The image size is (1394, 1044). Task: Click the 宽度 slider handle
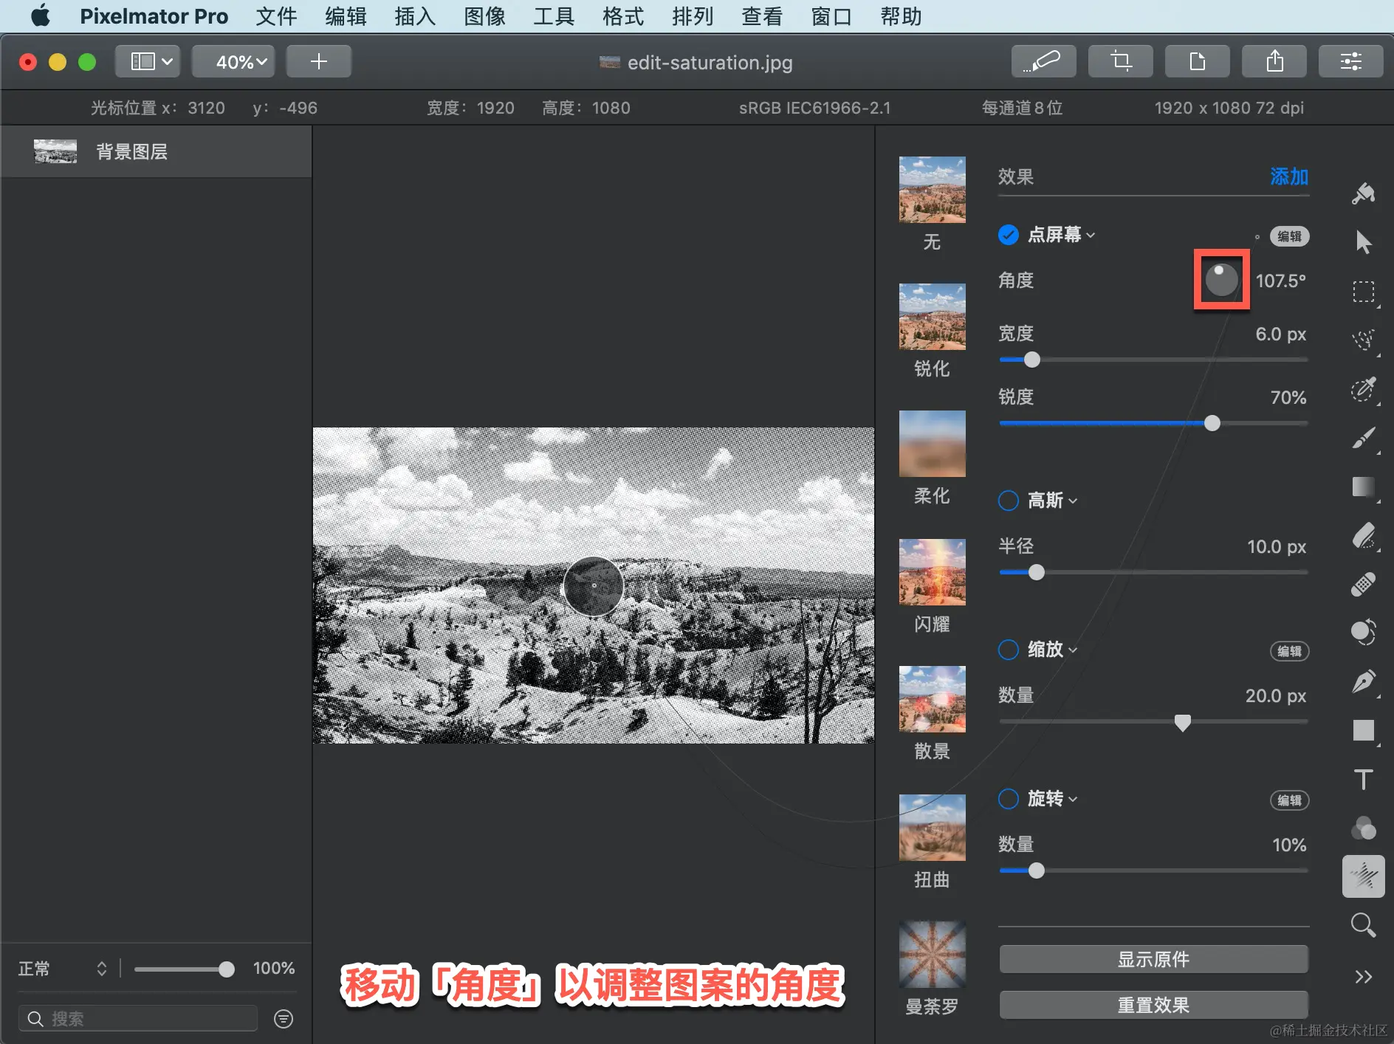click(x=1031, y=360)
